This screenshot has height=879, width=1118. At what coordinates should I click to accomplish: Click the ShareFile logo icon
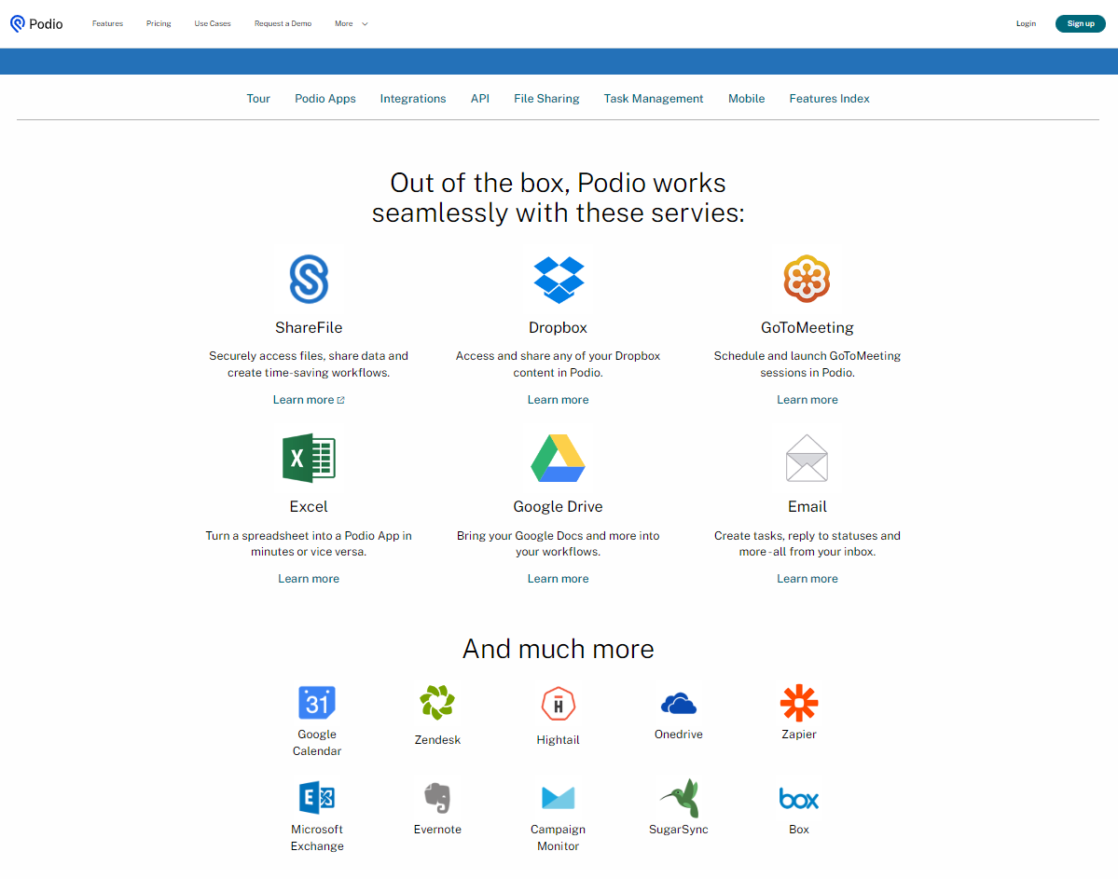[309, 279]
